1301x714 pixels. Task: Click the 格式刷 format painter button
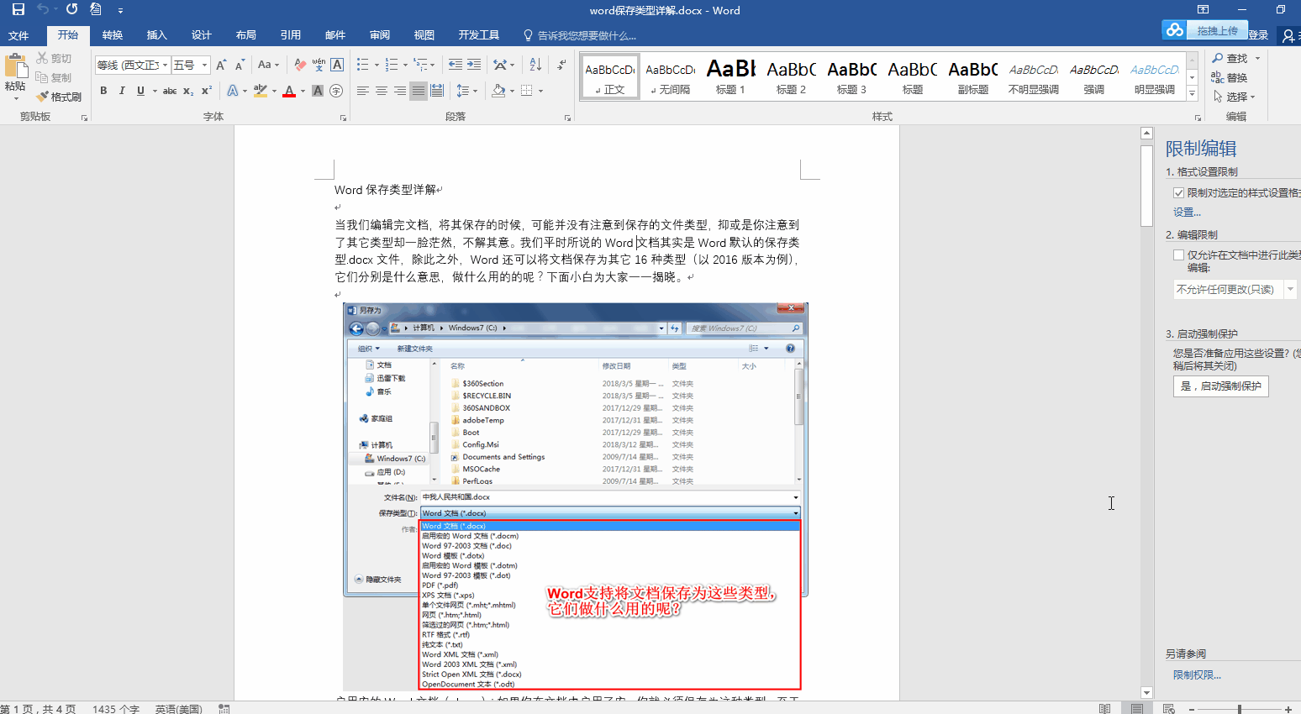pyautogui.click(x=59, y=97)
